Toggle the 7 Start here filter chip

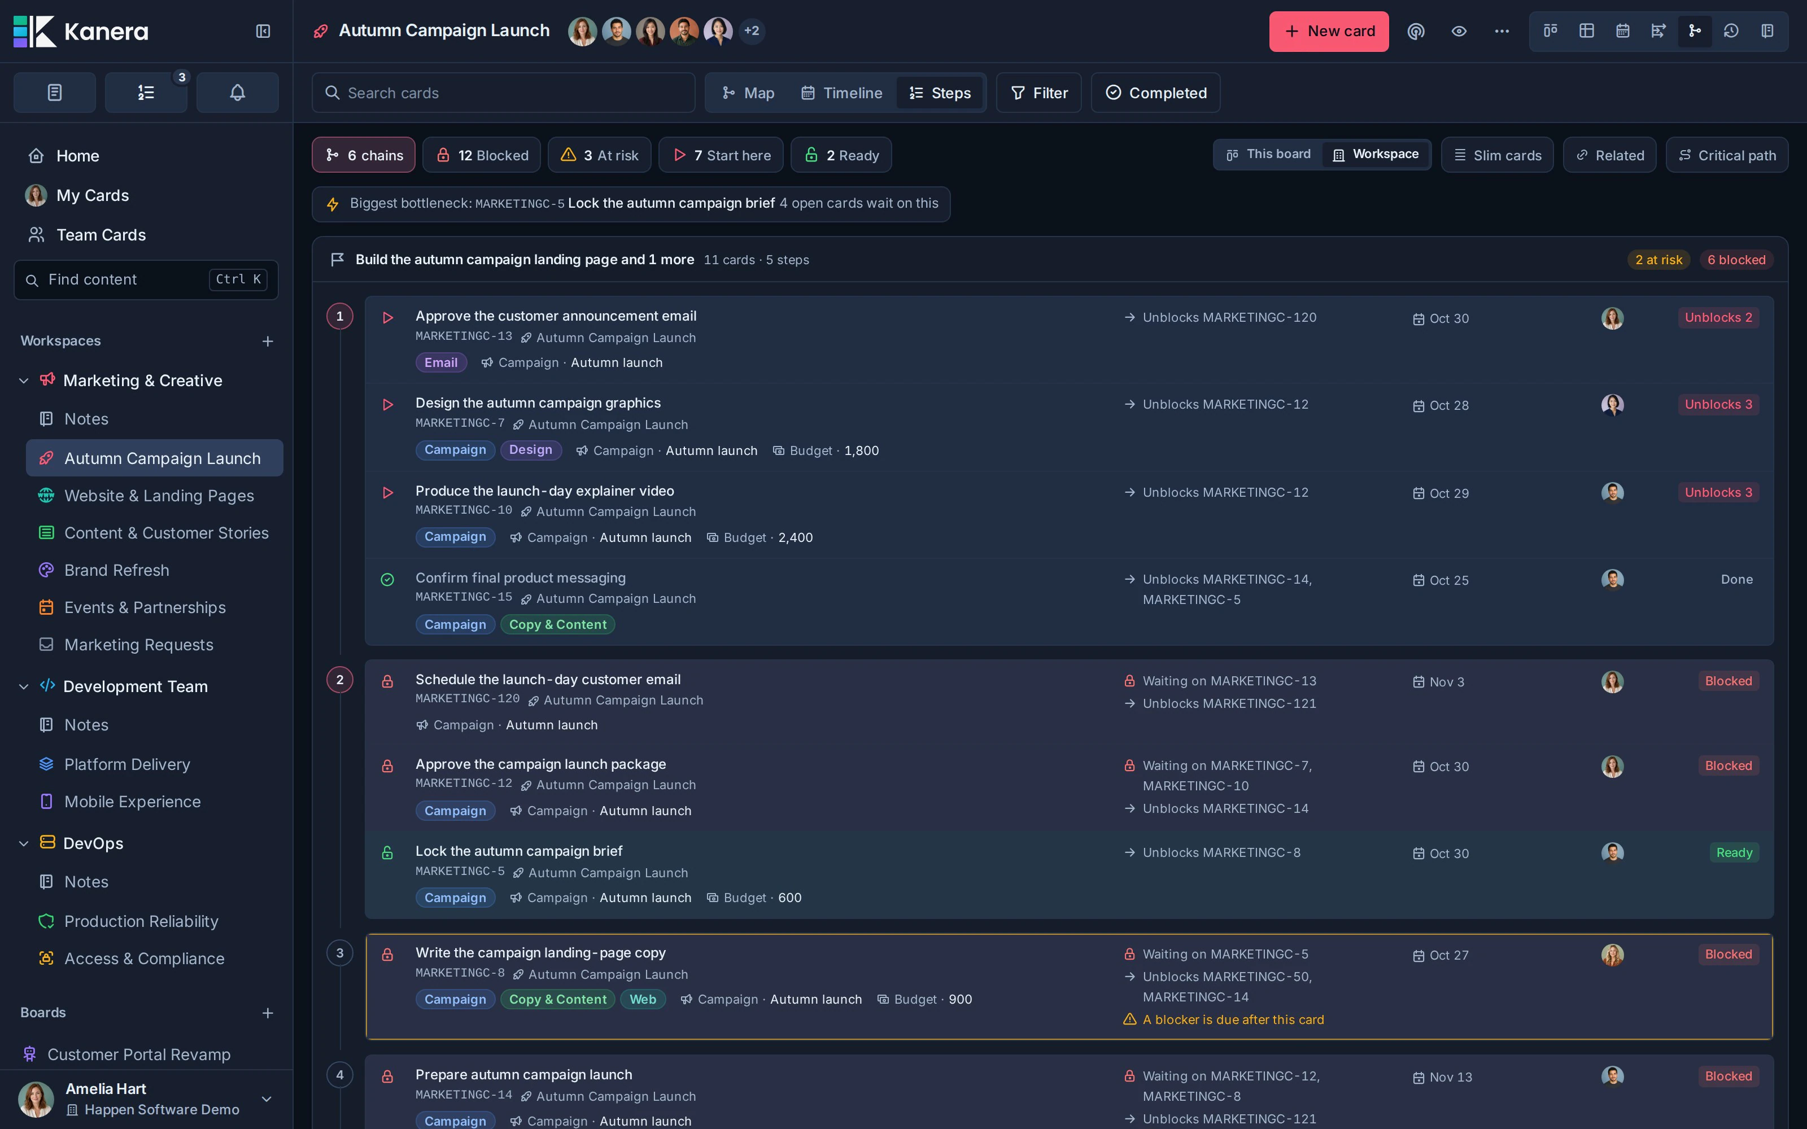click(x=721, y=155)
